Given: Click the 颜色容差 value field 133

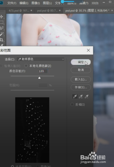Looking at the screenshot, I should pyautogui.click(x=43, y=71).
